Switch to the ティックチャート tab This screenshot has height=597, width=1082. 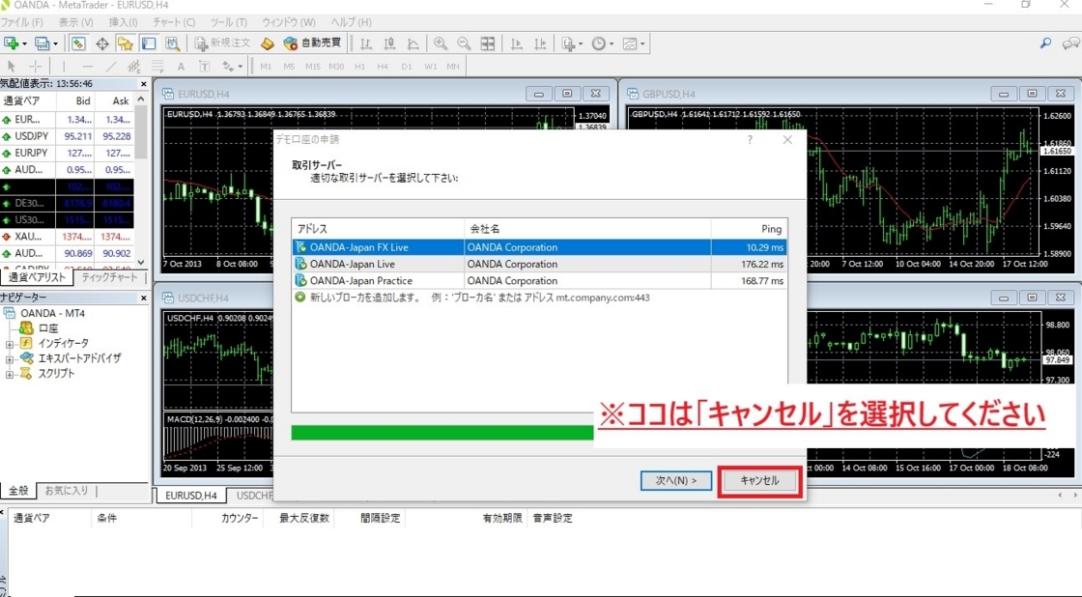coord(110,277)
